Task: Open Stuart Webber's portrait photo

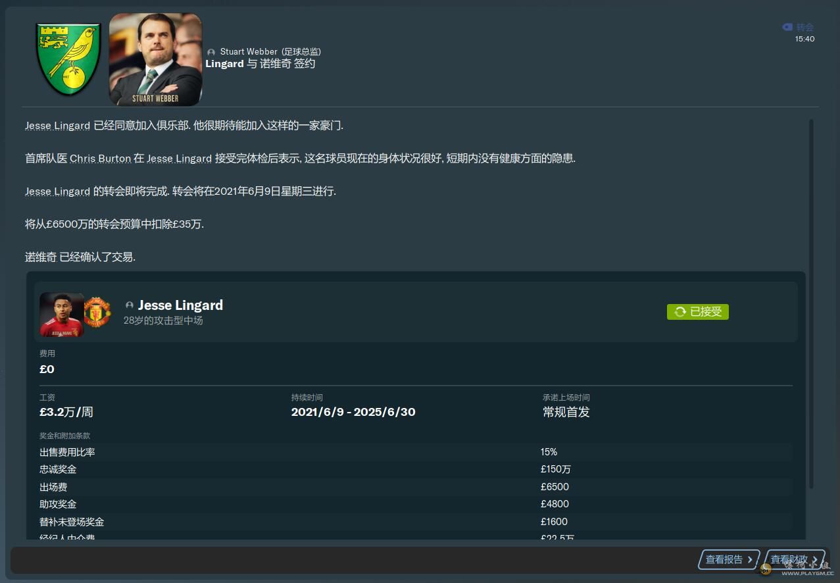Action: coord(155,59)
